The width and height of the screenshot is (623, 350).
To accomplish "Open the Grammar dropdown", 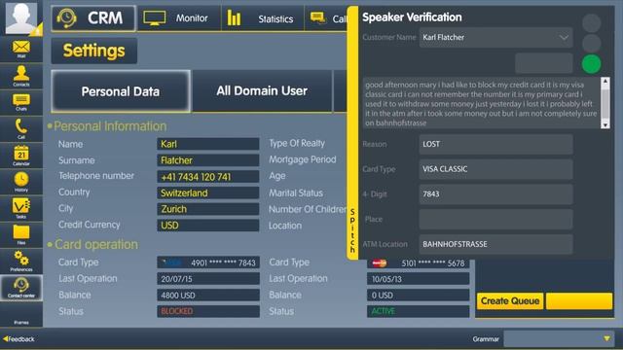I will (x=559, y=339).
